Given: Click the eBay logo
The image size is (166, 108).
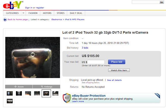Looking at the screenshot, I should click(13, 5).
